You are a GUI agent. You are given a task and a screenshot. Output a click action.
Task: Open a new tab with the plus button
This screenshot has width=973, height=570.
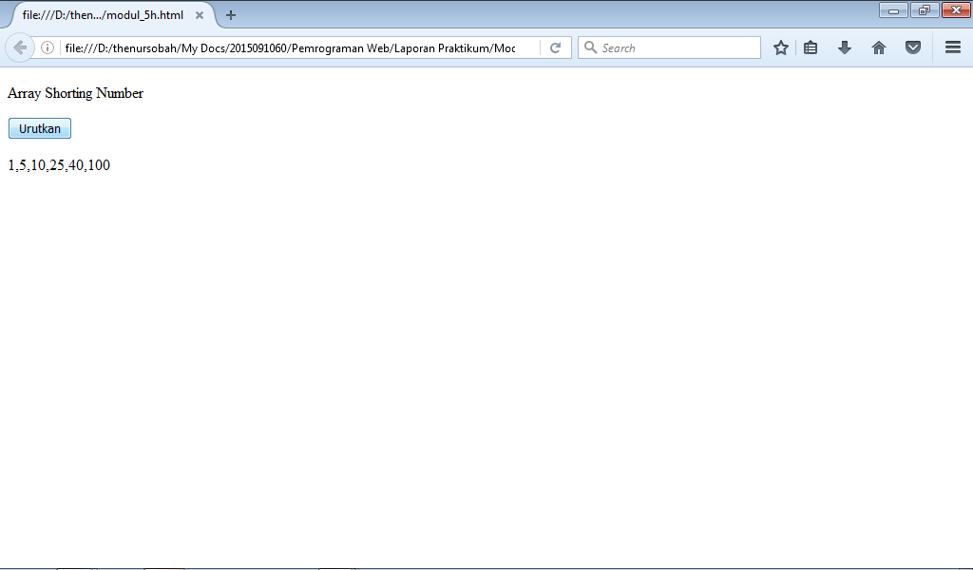[x=231, y=15]
